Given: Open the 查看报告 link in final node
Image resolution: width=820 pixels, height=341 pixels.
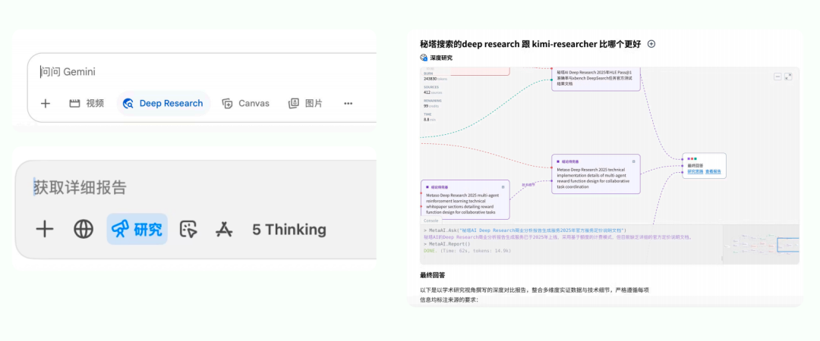Looking at the screenshot, I should tap(713, 171).
